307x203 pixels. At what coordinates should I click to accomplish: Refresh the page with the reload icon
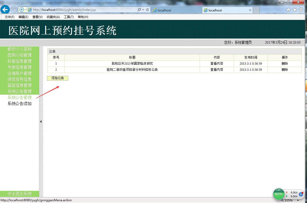pos(147,10)
